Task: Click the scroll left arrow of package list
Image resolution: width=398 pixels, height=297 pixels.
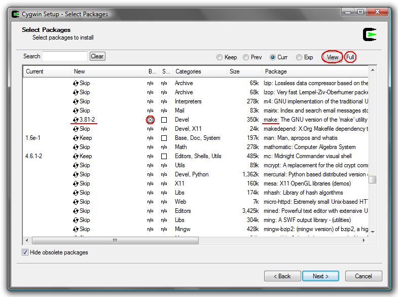Action: 27,240
